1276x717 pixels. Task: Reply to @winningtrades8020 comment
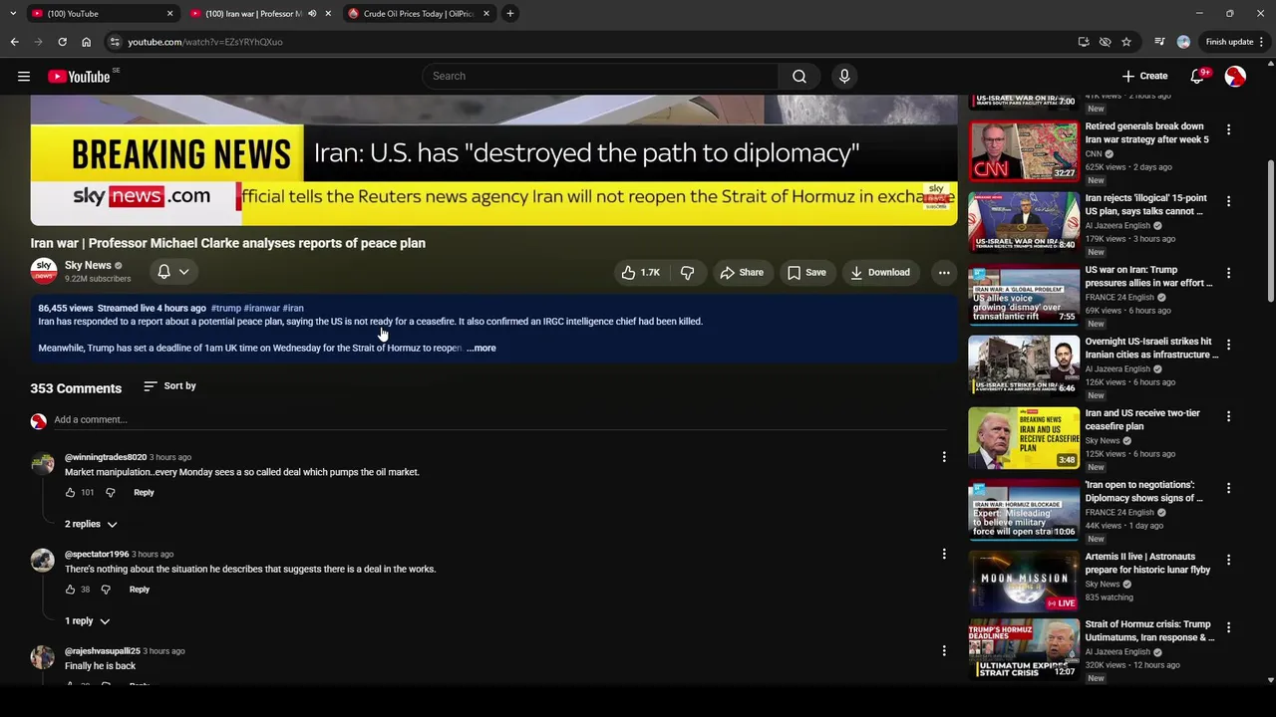tap(144, 492)
